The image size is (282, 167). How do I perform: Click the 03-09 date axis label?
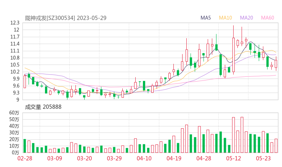pyautogui.click(x=54, y=158)
